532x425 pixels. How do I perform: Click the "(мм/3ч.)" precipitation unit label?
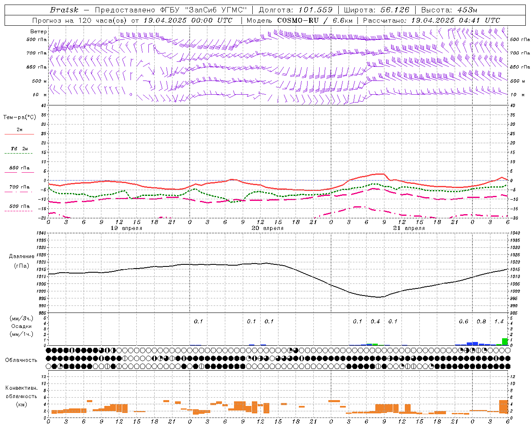point(21,318)
